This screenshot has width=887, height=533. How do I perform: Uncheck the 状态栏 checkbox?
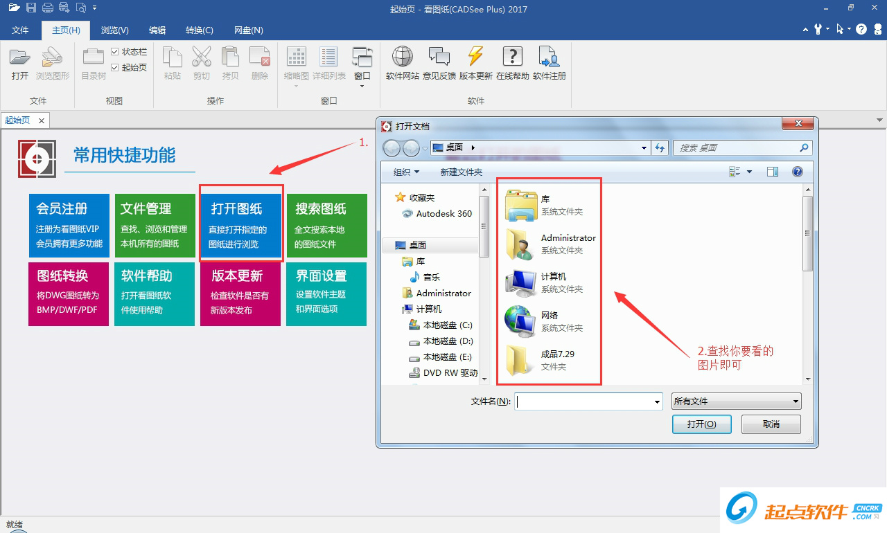click(x=115, y=52)
